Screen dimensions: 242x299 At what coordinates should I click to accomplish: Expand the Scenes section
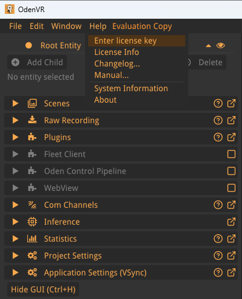15,103
